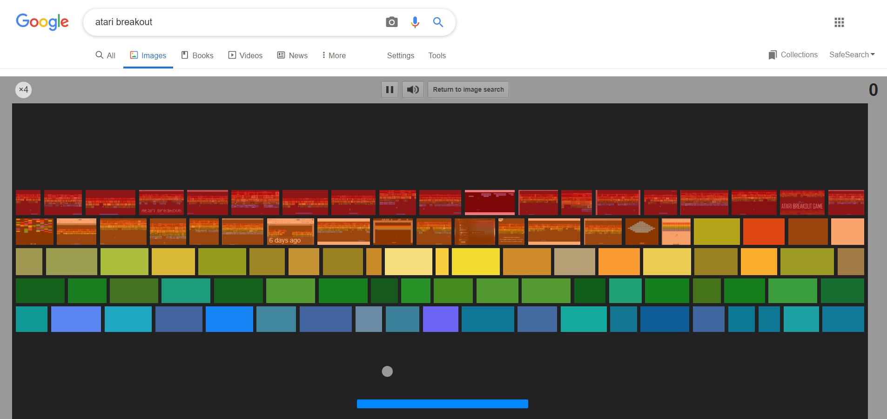Click the dark red highlighted brick with pink border
The height and width of the screenshot is (419, 887).
click(x=490, y=203)
